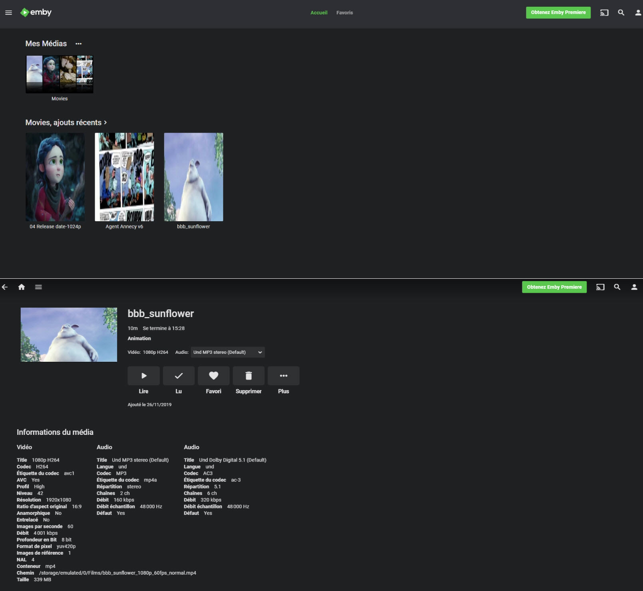Open the hamburger menu beside the Emby logo

(8, 13)
